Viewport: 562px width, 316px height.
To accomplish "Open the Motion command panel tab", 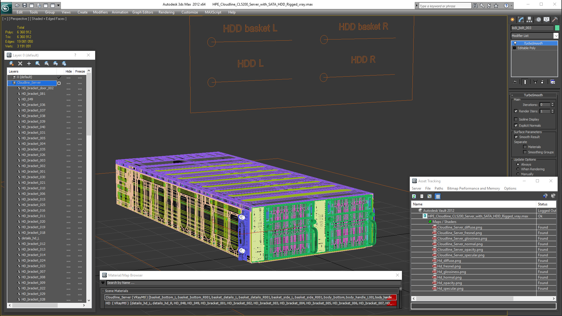I will (x=538, y=20).
